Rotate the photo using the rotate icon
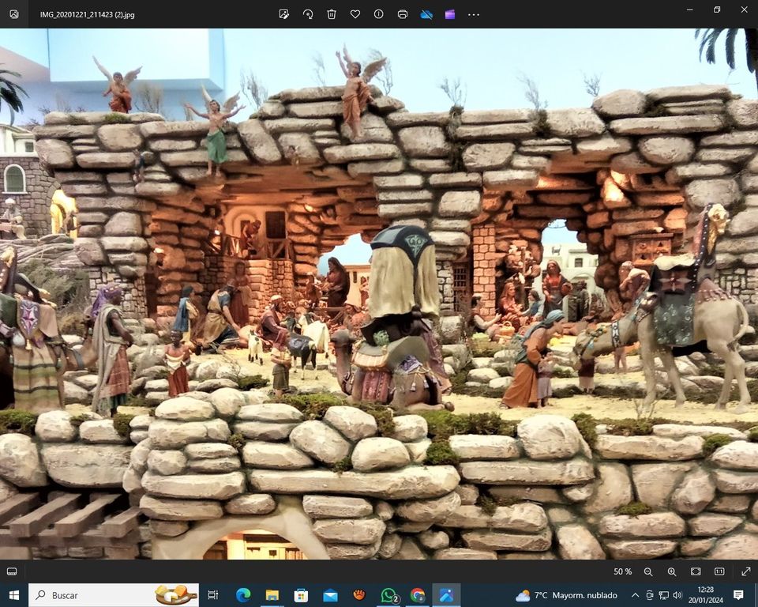Viewport: 758px width, 607px height. click(308, 14)
